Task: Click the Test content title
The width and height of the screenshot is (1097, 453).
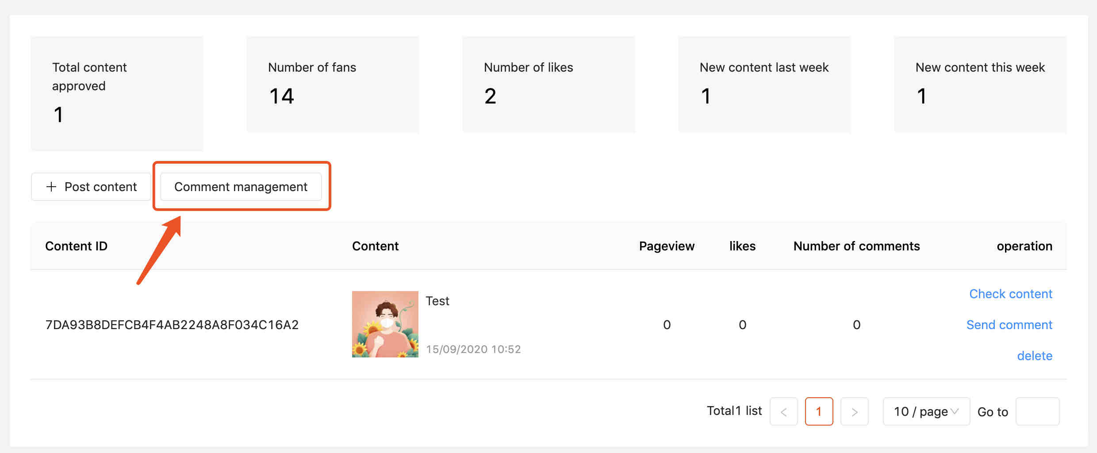Action: (x=437, y=301)
